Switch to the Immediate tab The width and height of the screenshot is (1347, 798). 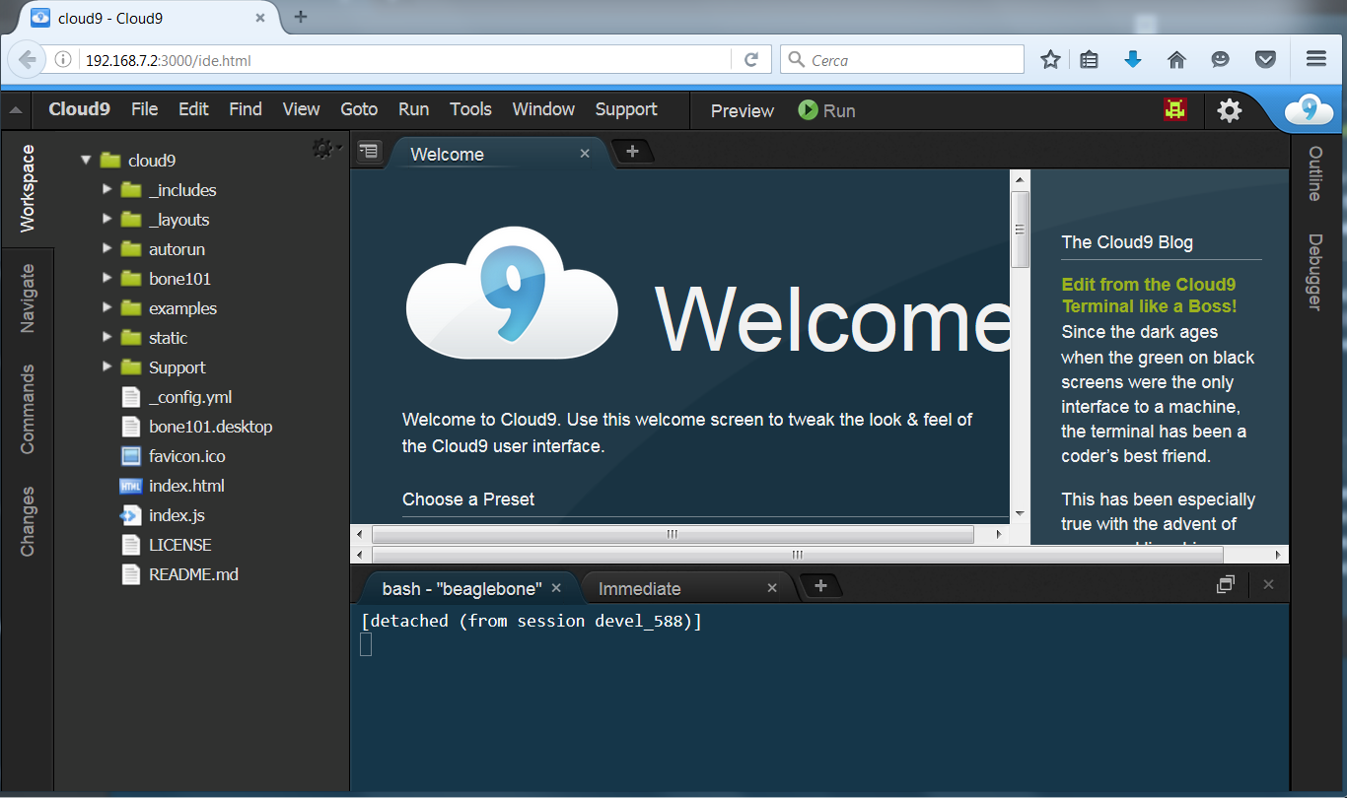(639, 589)
